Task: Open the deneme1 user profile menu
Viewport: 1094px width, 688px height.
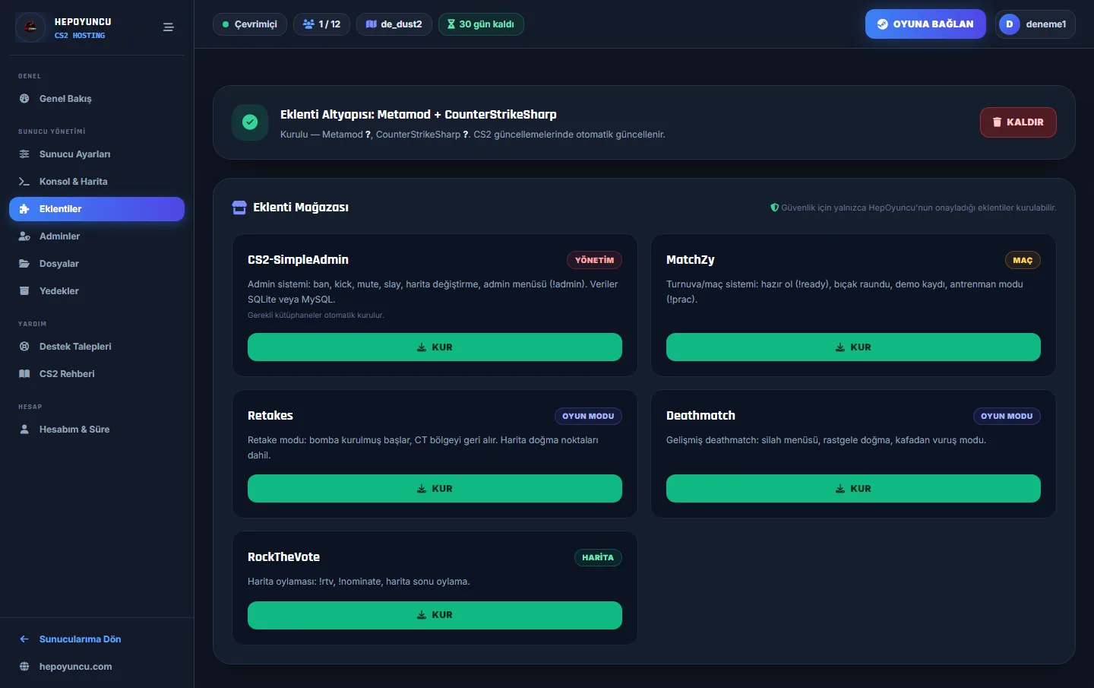Action: (1036, 24)
